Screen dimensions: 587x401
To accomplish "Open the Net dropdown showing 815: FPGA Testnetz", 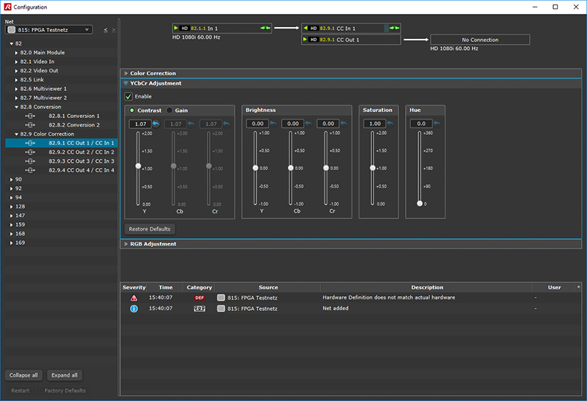I will tap(49, 29).
